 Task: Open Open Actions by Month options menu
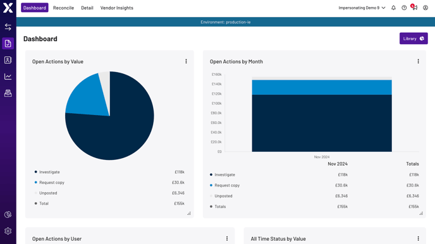click(x=419, y=61)
